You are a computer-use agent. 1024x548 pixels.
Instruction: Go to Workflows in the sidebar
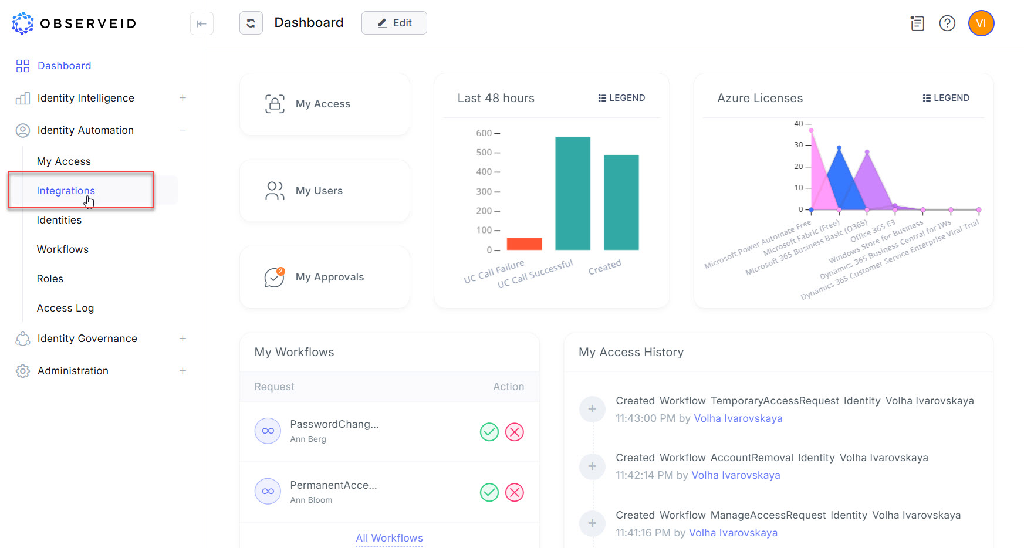point(63,249)
